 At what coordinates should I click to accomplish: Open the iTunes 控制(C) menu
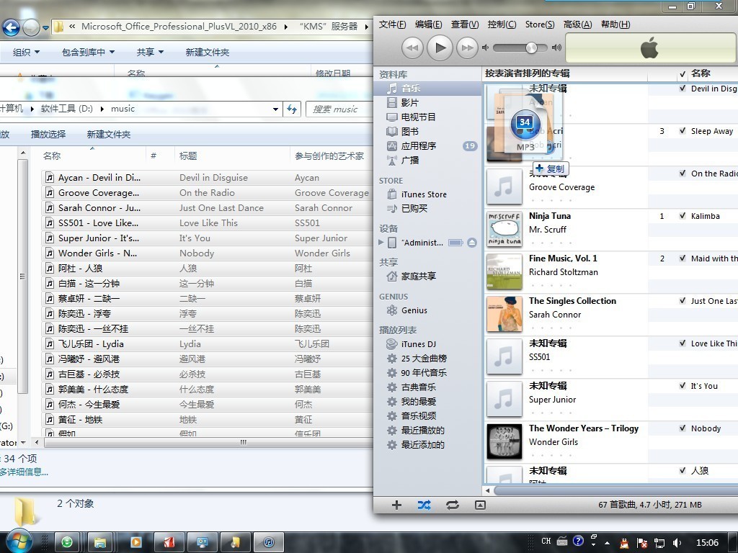(x=502, y=24)
